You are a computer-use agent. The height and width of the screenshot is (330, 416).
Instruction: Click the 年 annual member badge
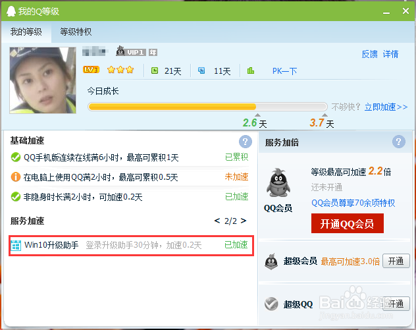click(x=153, y=52)
